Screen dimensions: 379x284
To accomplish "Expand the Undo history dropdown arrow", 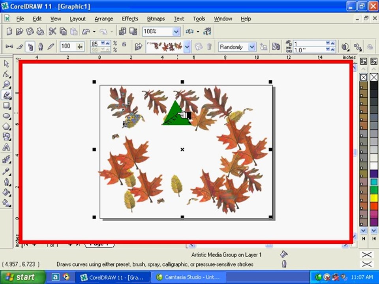I will point(94,32).
